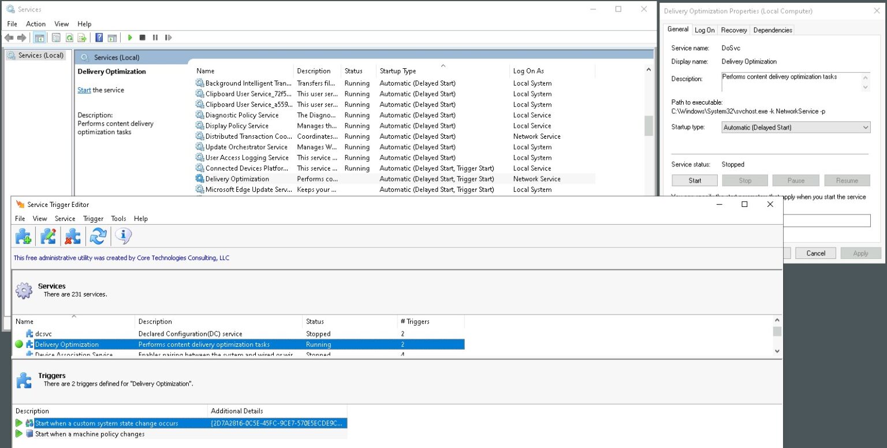This screenshot has width=887, height=448.
Task: Refresh the Service Trigger Editor service list
Action: [x=98, y=236]
